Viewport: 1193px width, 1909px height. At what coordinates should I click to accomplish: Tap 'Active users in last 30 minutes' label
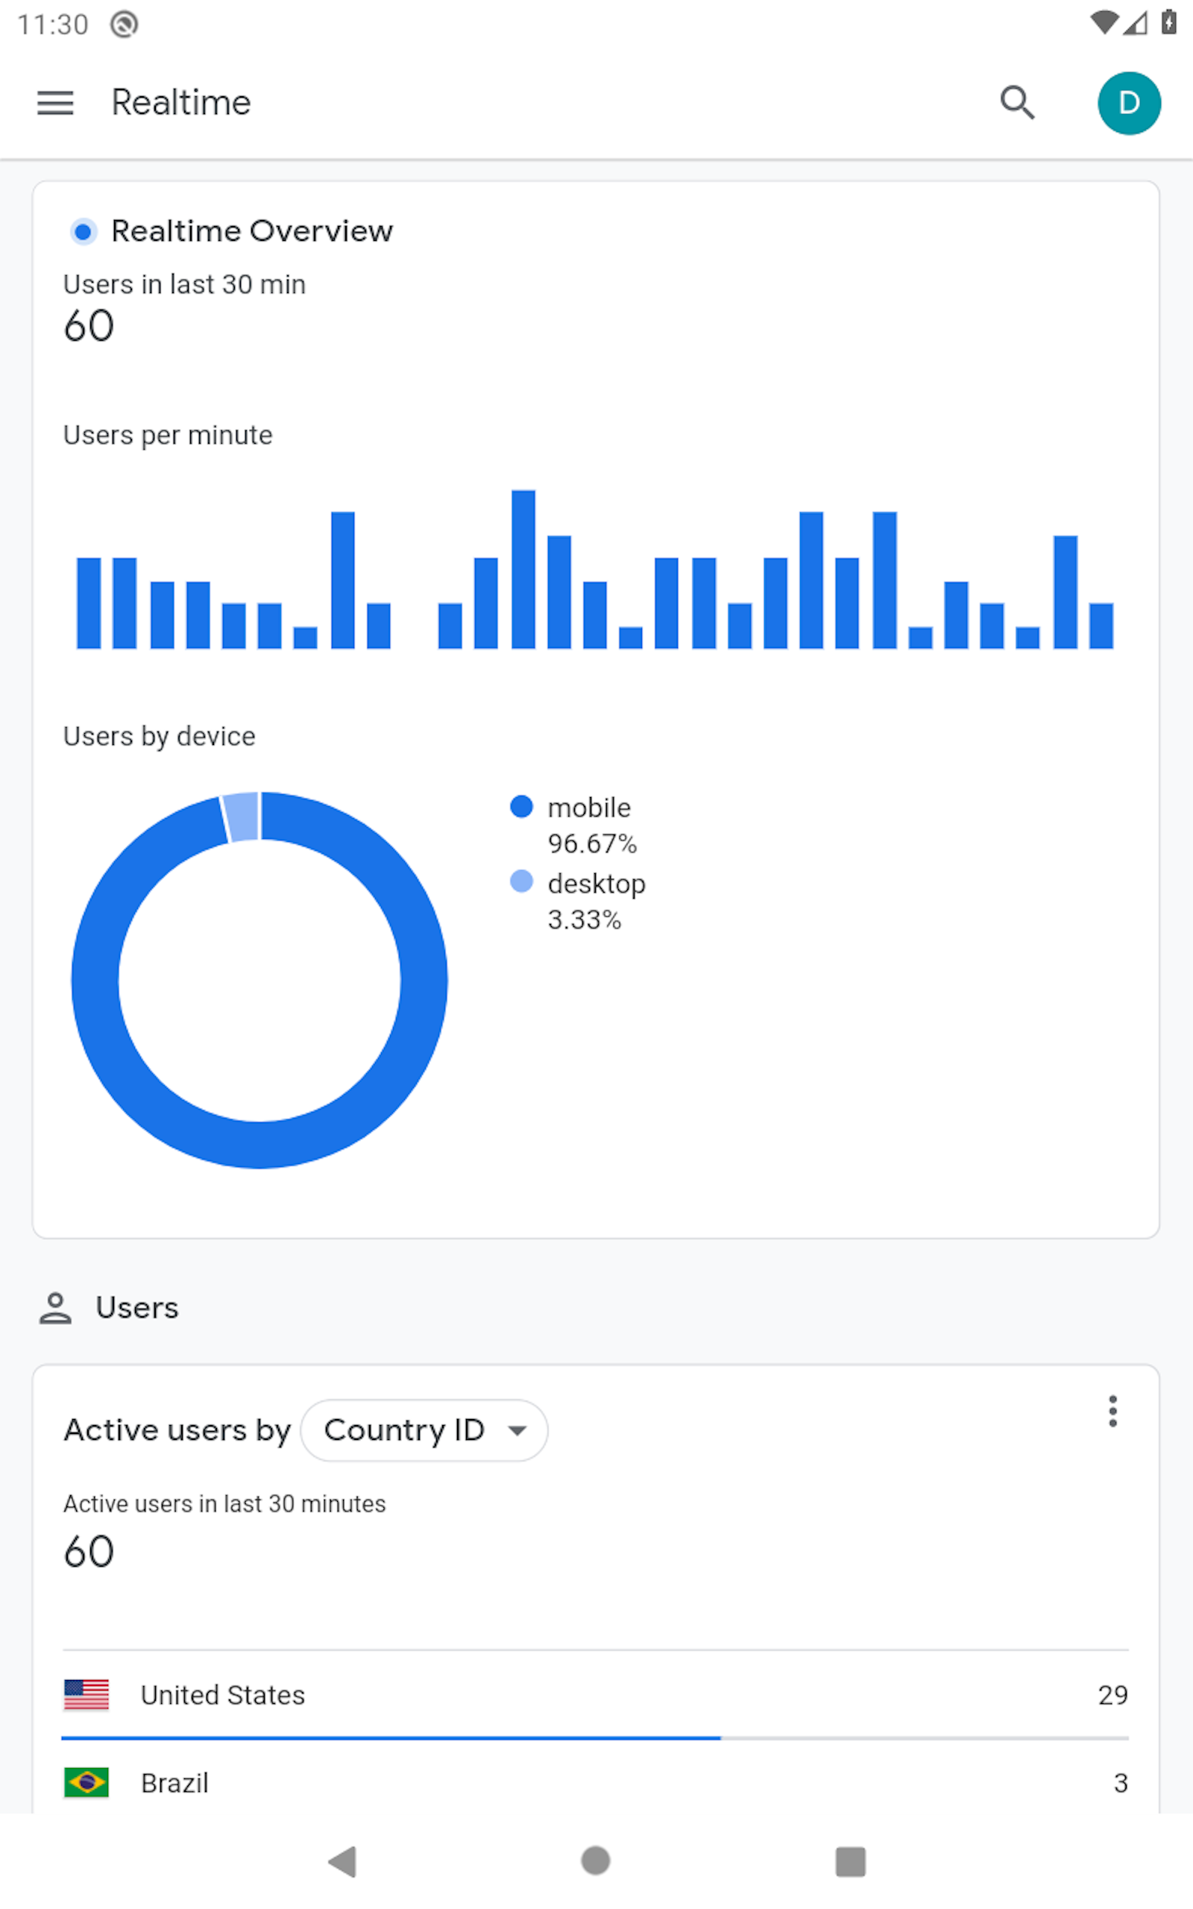click(x=224, y=1503)
